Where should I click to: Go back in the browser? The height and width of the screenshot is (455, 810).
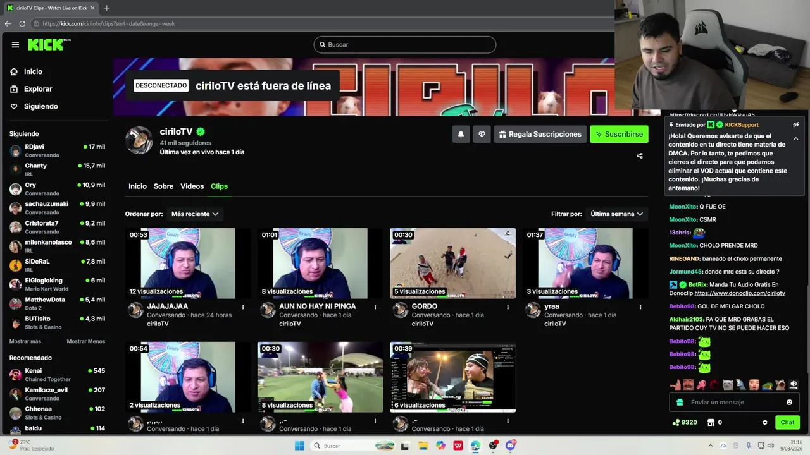tap(8, 23)
